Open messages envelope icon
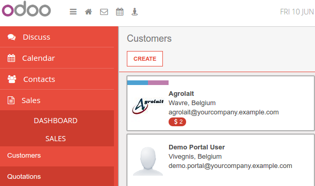The width and height of the screenshot is (315, 186). pyautogui.click(x=104, y=12)
